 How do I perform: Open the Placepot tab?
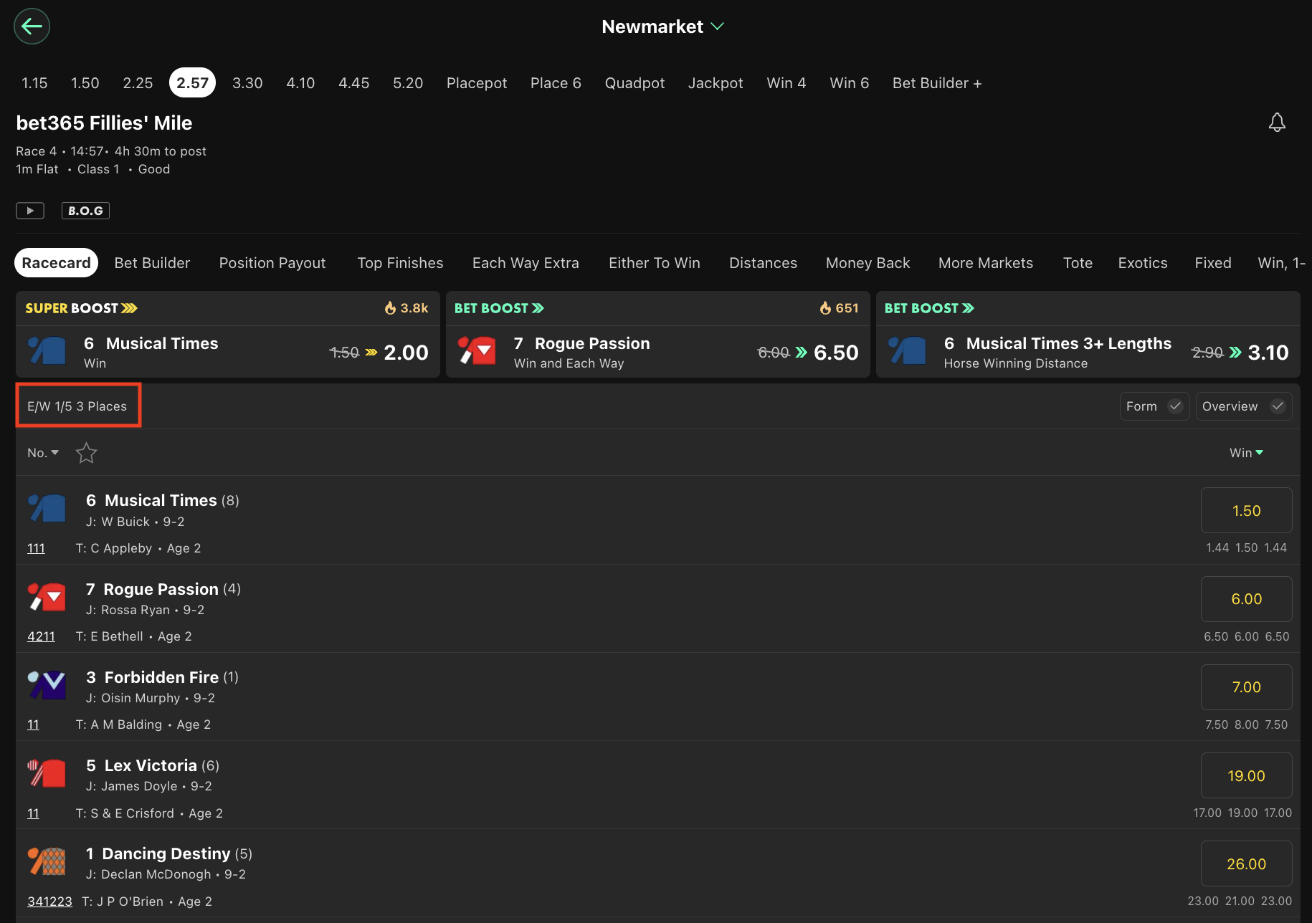click(x=477, y=83)
